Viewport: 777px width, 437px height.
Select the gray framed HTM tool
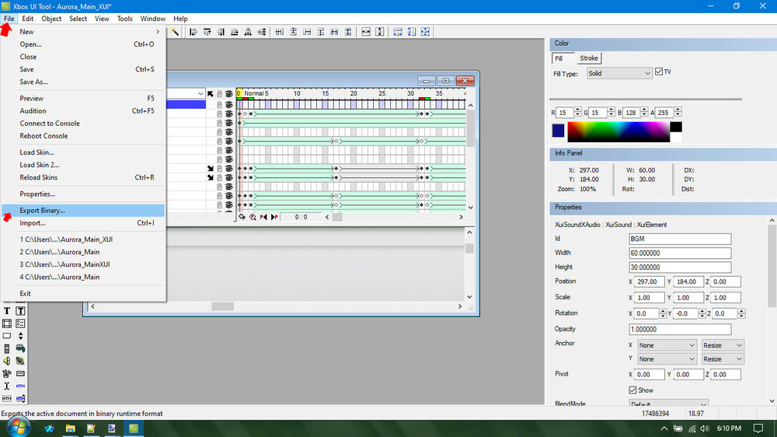pyautogui.click(x=7, y=398)
